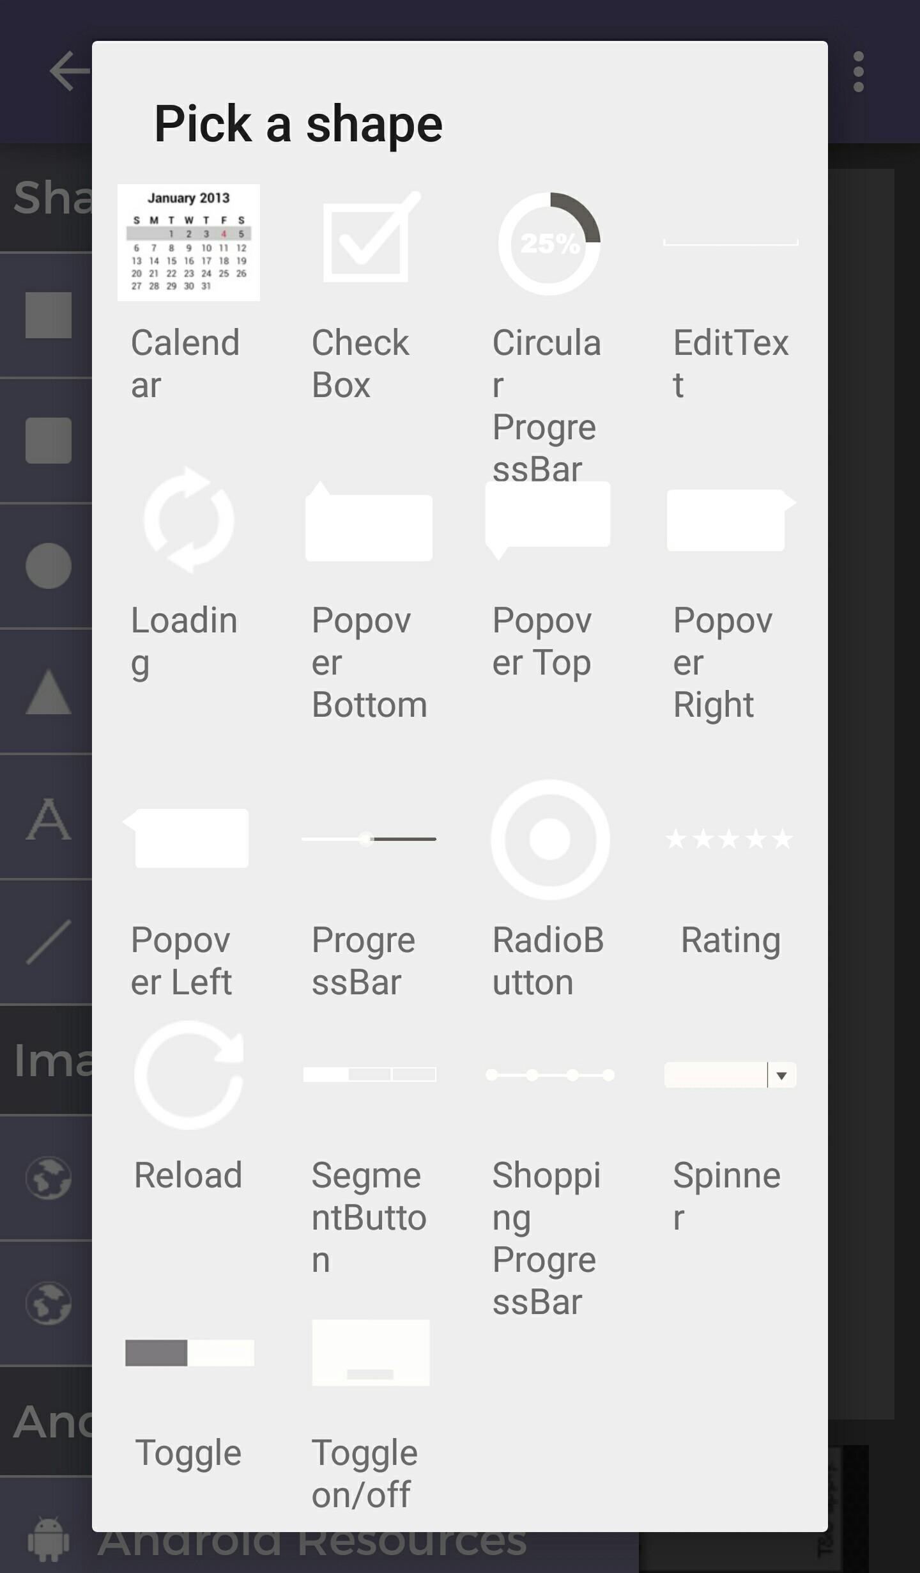Screen dimensions: 920x1573
Task: Pick the Calendar shape thumbnail
Action: pyautogui.click(x=188, y=242)
